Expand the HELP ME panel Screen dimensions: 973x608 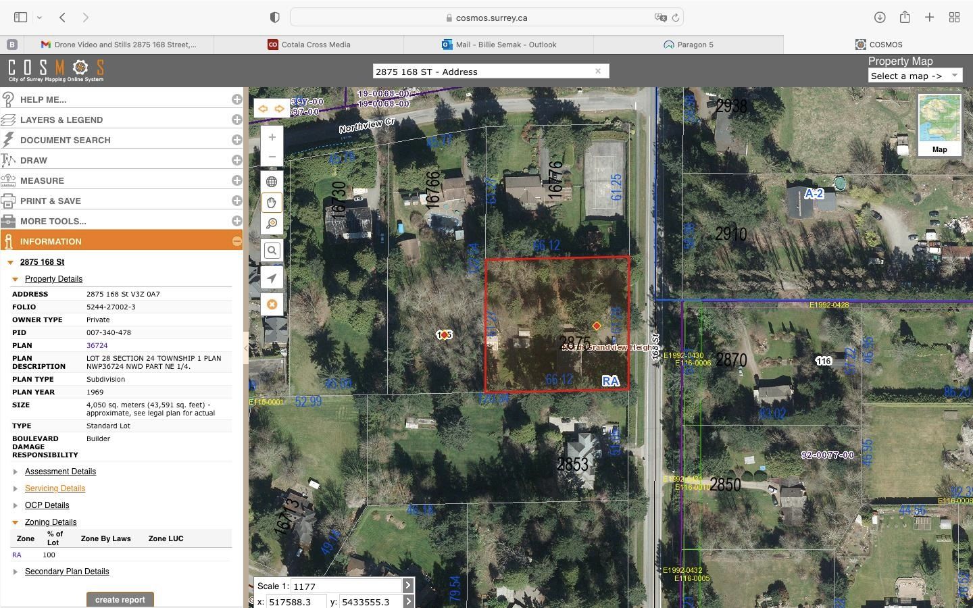point(122,99)
